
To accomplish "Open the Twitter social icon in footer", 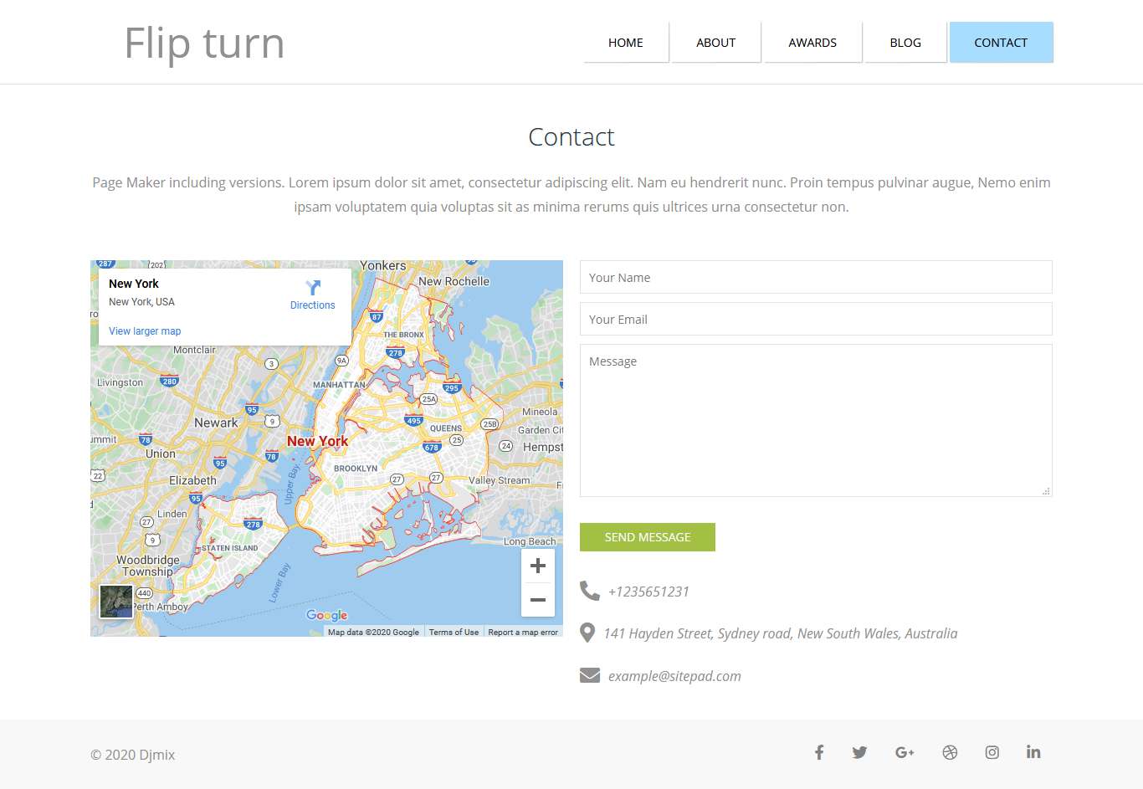I will tap(859, 752).
